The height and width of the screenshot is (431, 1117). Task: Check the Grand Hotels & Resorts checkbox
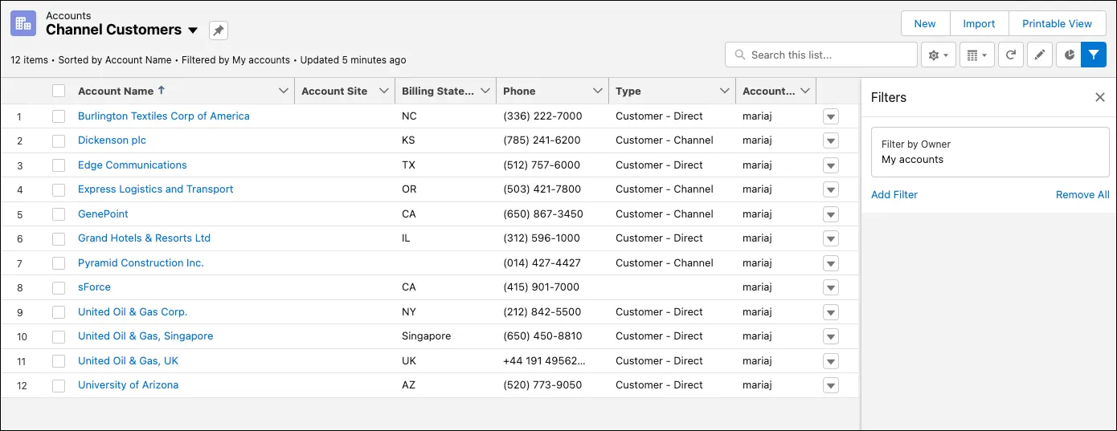[x=59, y=238]
